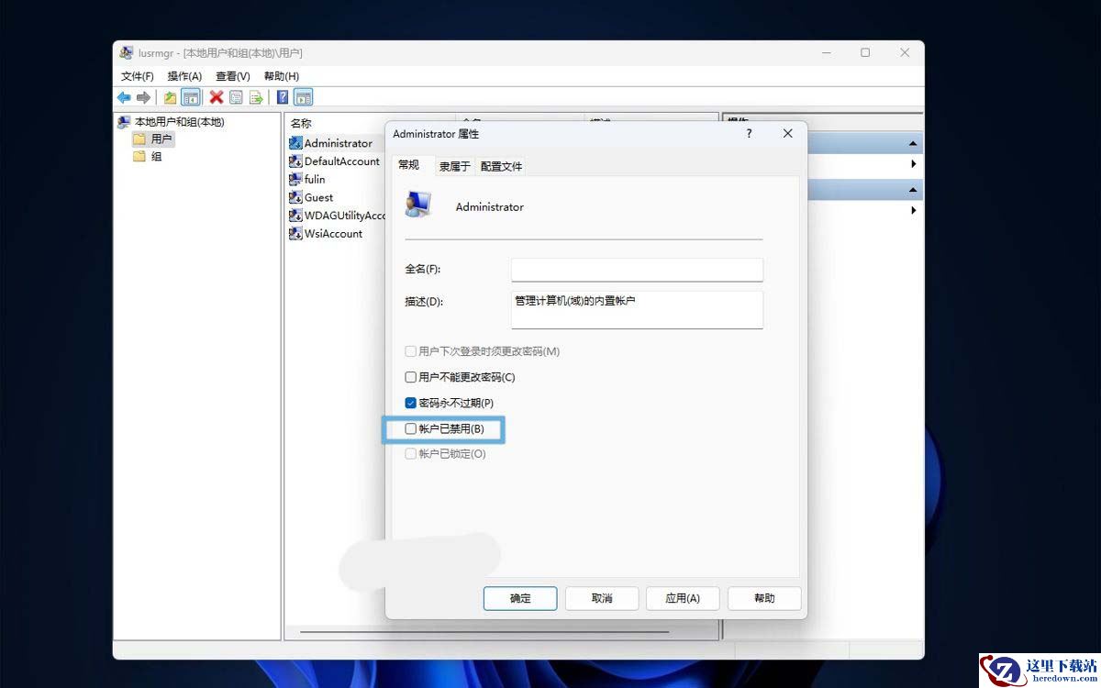
Task: Open the 查看(V) menu
Action: coord(233,76)
